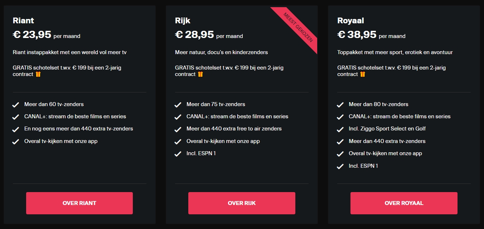This screenshot has height=229, width=484.
Task: Click the € 28,95 per maand price
Action: 209,35
